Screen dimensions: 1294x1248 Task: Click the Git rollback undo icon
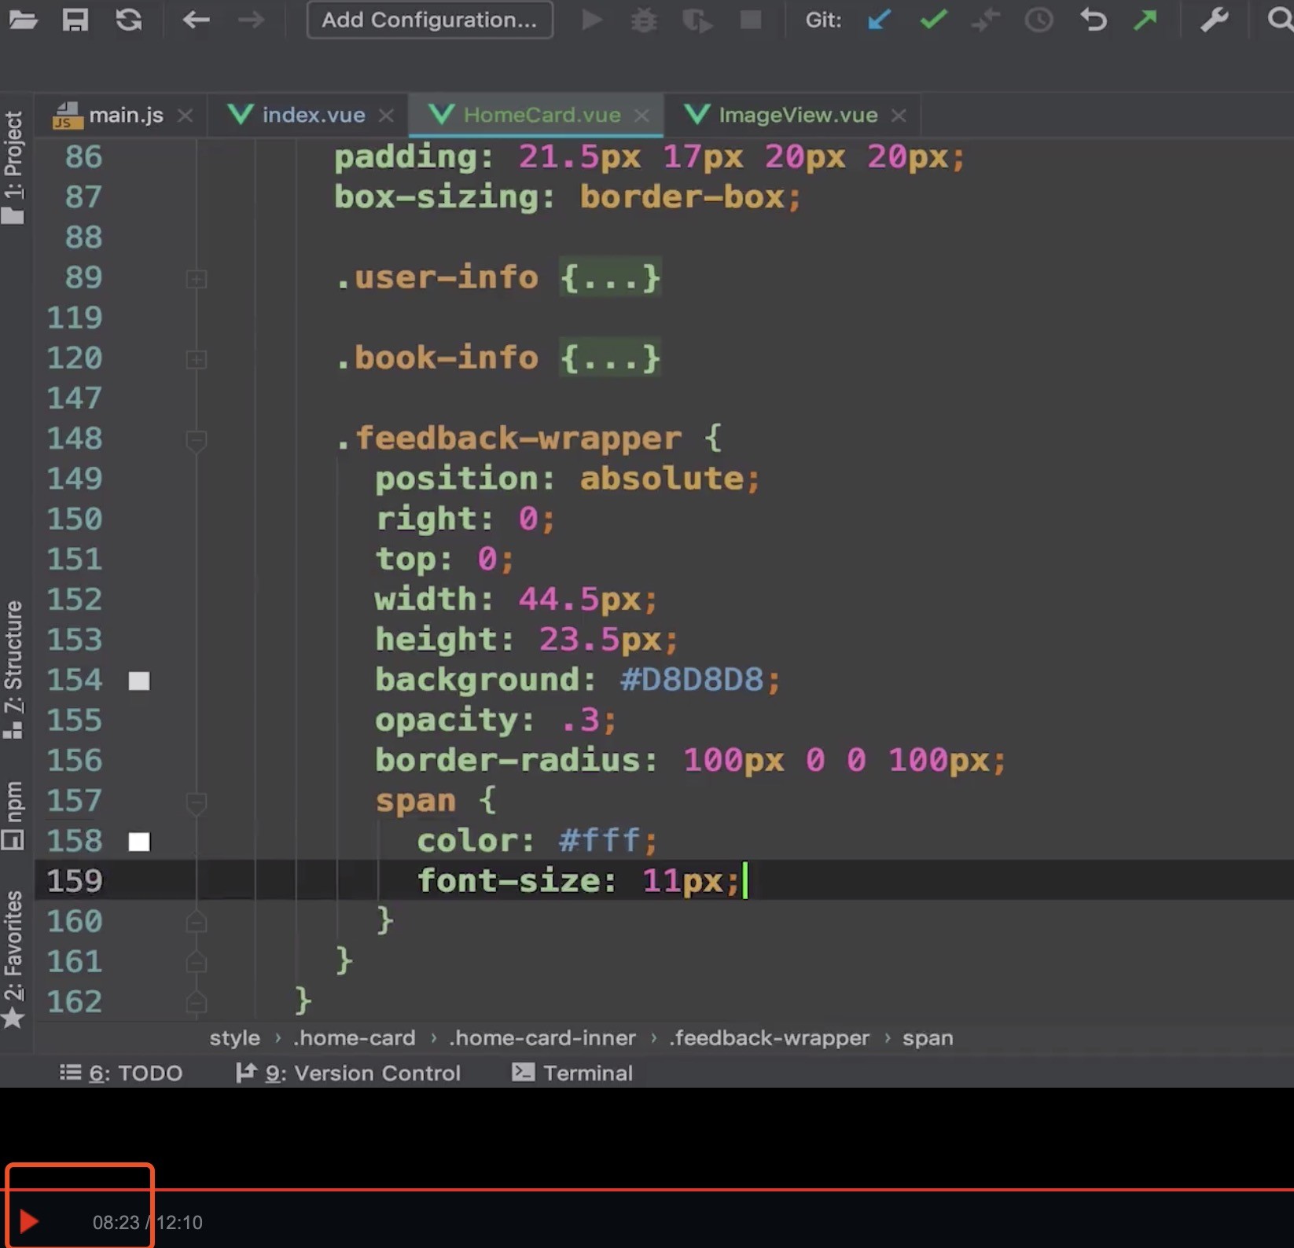click(x=1093, y=20)
